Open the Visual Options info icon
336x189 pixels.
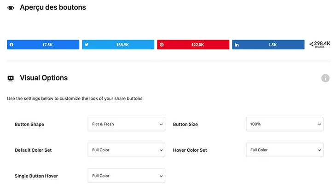click(x=325, y=78)
